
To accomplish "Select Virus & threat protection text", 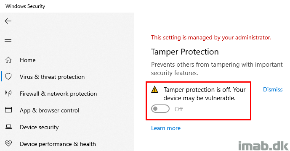I will click(x=52, y=77).
